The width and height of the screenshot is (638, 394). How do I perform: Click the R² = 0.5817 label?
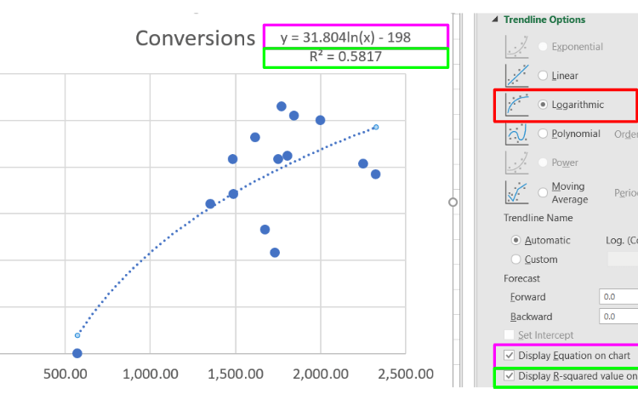pyautogui.click(x=355, y=57)
